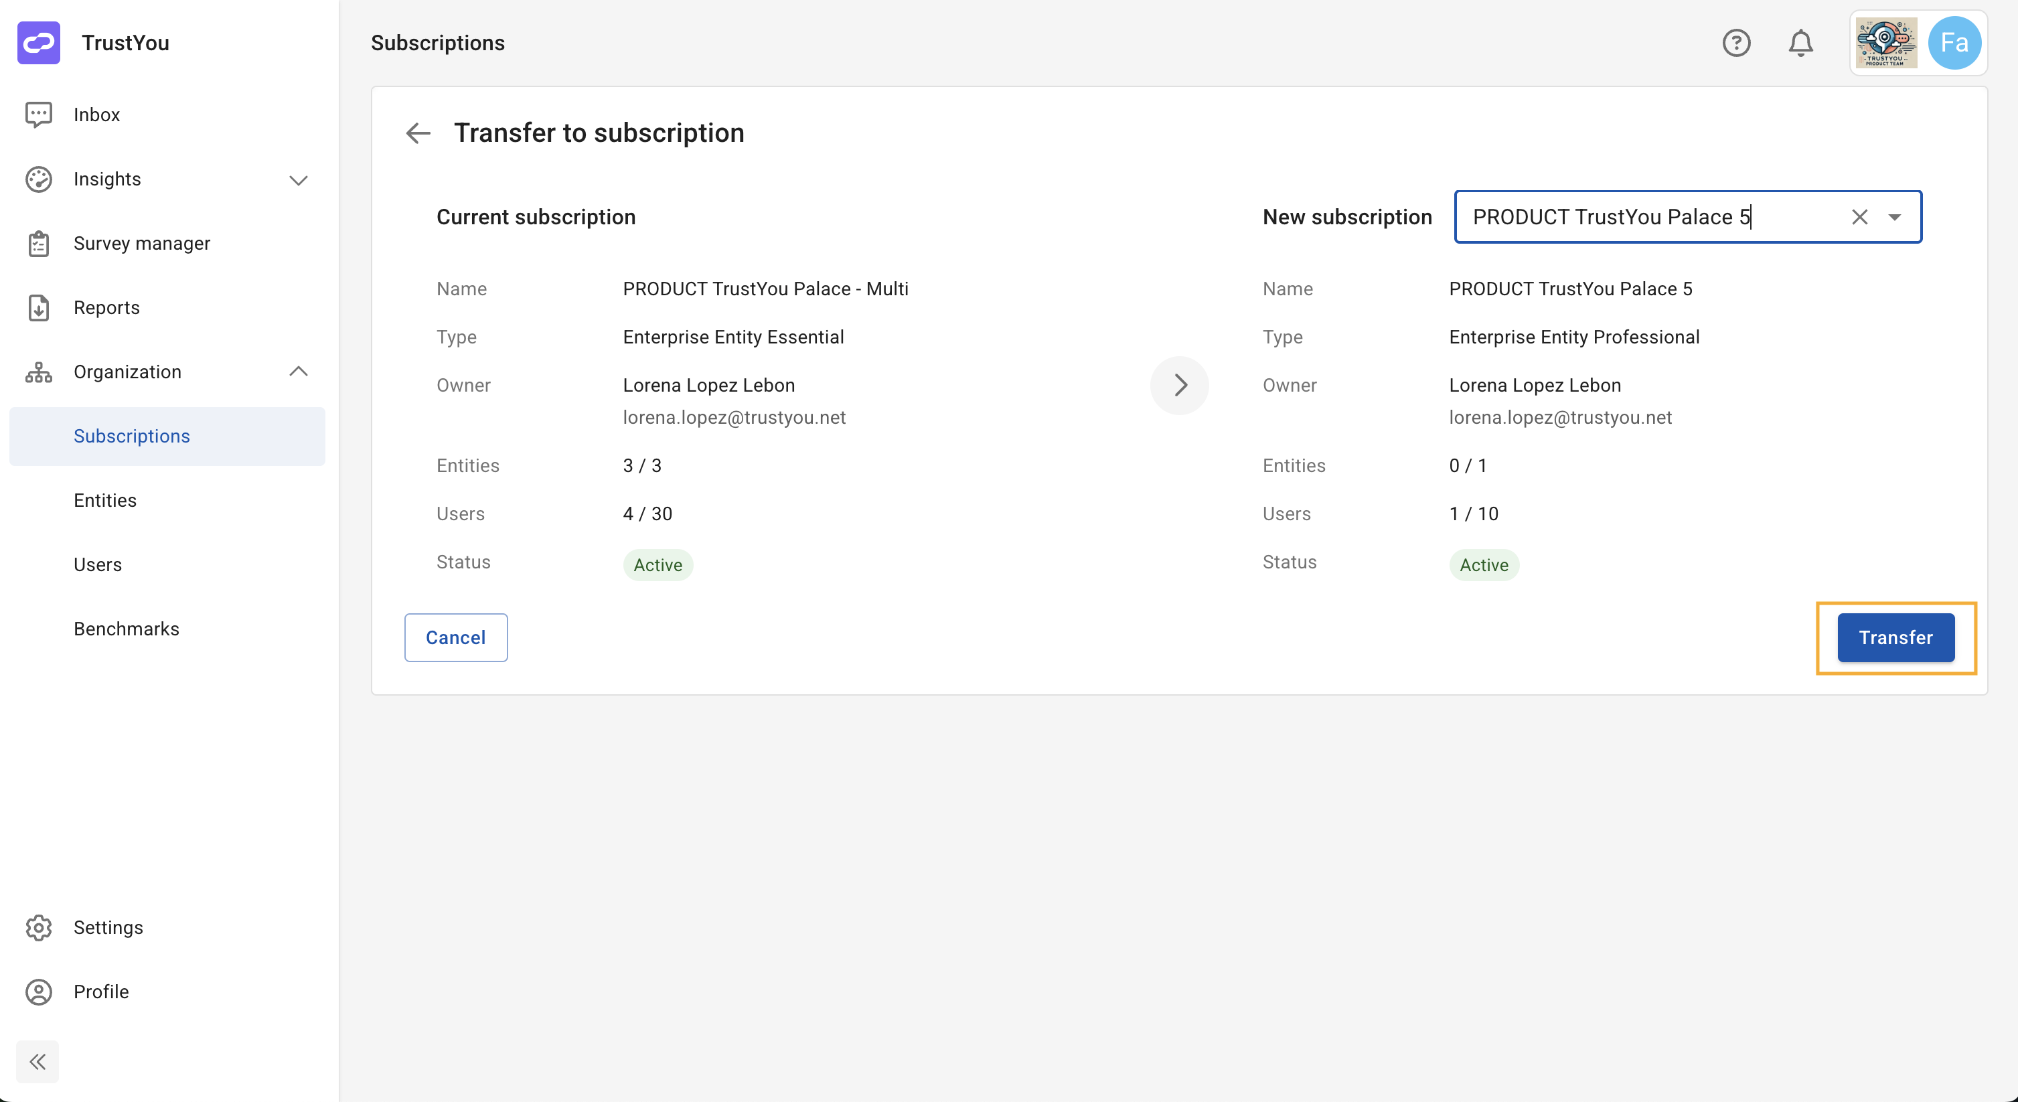
Task: Click the 0 / 1 entities value
Action: point(1468,465)
